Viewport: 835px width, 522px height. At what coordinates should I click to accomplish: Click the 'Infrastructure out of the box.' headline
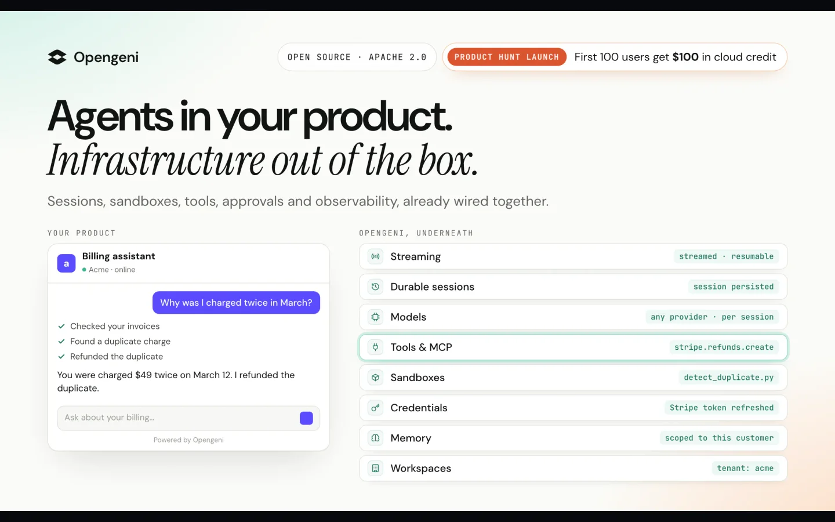263,160
